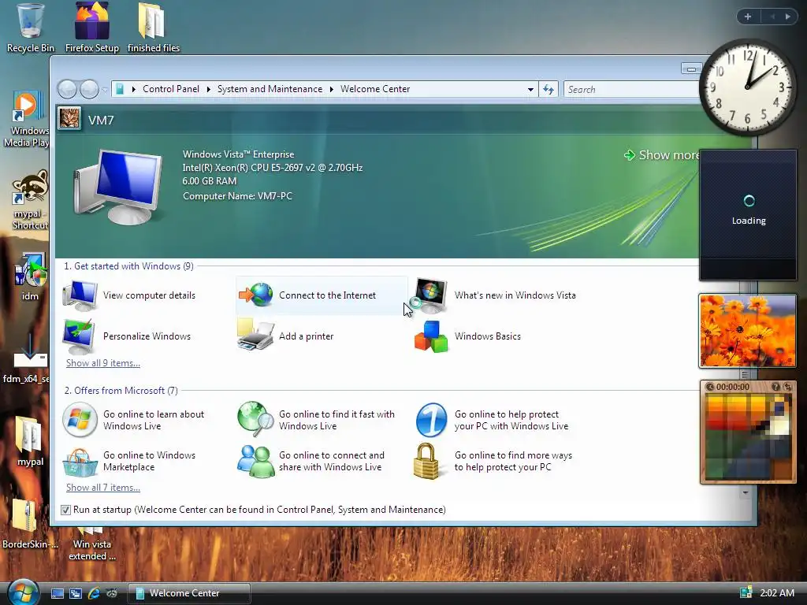Viewport: 807px width, 605px height.
Task: Open Go online to Windows Marketplace offer
Action: point(129,461)
